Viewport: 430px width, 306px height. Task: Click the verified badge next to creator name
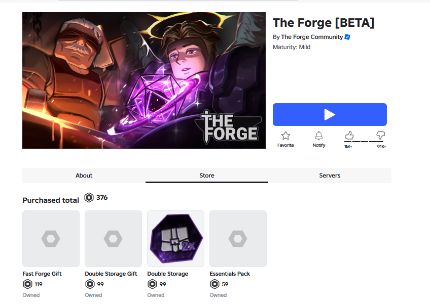[x=347, y=37]
